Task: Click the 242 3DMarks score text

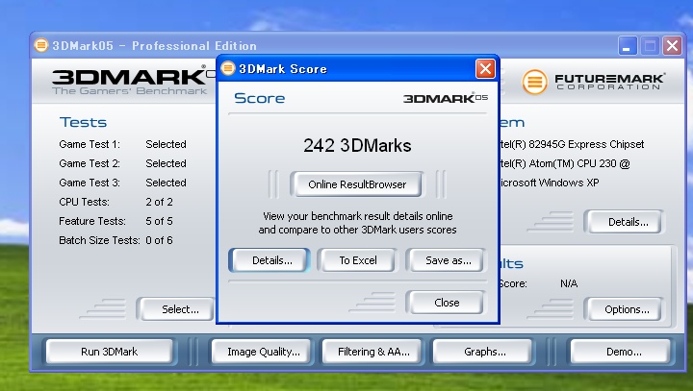Action: point(357,145)
